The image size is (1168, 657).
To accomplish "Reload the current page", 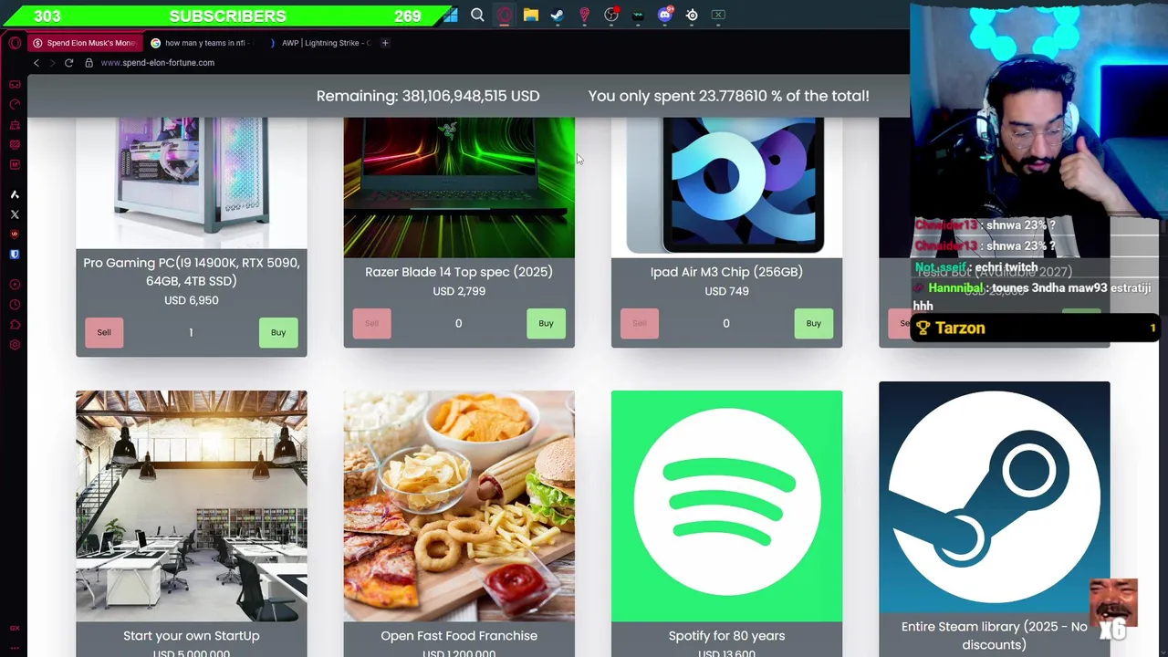I will tap(68, 63).
